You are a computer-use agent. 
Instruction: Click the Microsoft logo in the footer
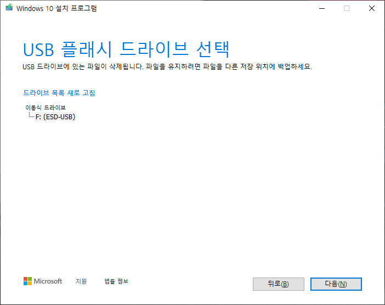pos(43,281)
